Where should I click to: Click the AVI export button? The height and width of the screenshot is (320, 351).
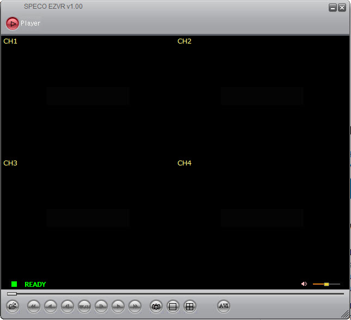pos(224,306)
